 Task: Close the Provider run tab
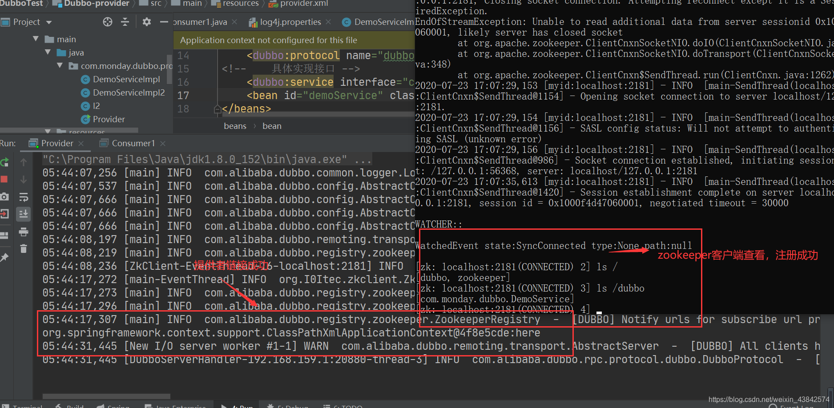[x=81, y=144]
